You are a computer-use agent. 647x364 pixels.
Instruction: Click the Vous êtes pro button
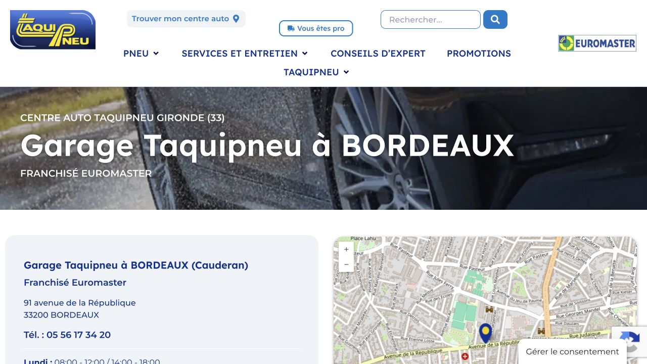(316, 28)
